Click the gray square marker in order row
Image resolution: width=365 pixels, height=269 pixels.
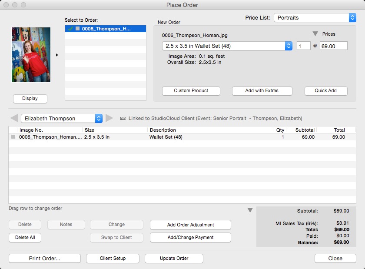point(13,137)
